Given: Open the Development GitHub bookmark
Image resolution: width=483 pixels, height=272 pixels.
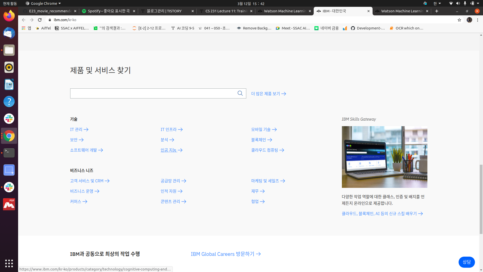Looking at the screenshot, I should point(368,28).
